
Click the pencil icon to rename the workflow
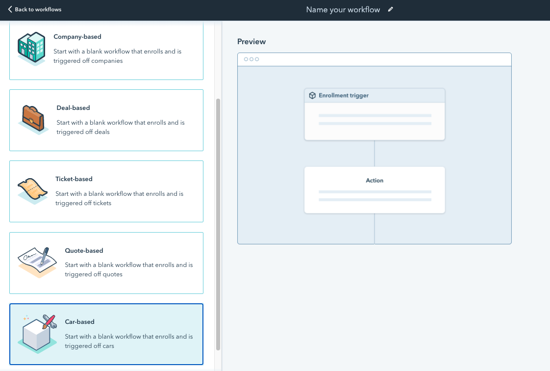[x=390, y=9]
